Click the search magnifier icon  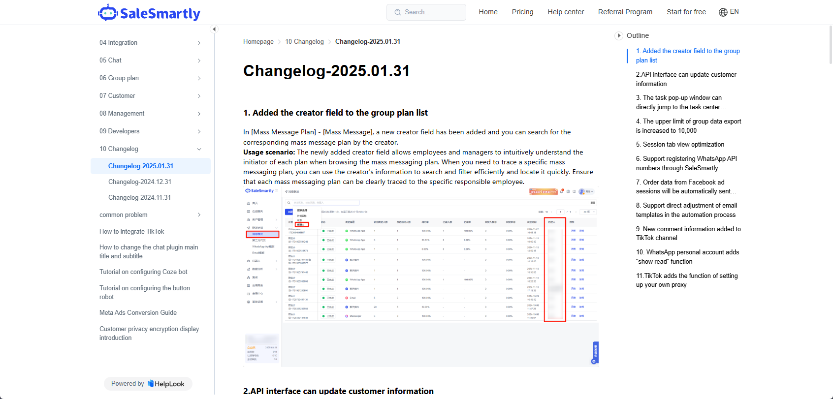398,12
